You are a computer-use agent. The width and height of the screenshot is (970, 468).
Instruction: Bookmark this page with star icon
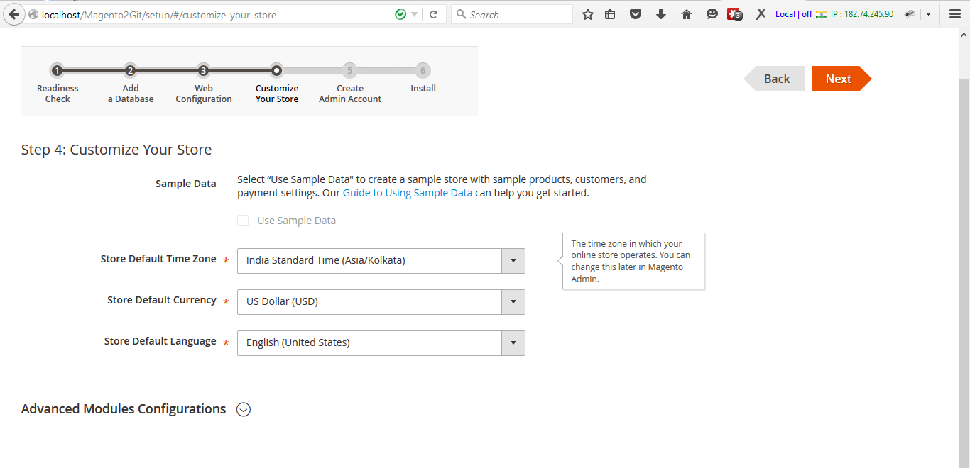click(587, 14)
